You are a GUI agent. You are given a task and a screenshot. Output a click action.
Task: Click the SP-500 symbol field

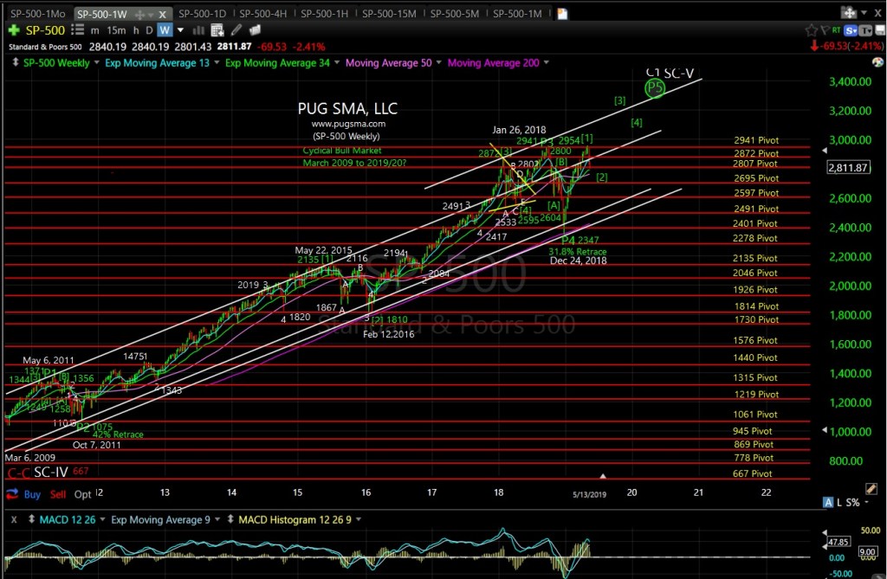click(45, 30)
